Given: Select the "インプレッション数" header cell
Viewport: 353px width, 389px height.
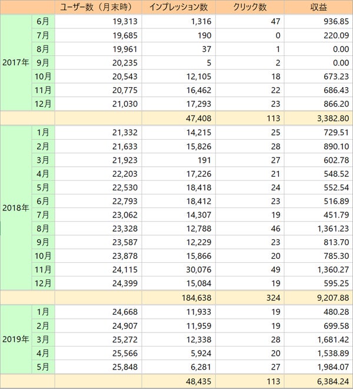Looking at the screenshot, I should click(x=178, y=8).
